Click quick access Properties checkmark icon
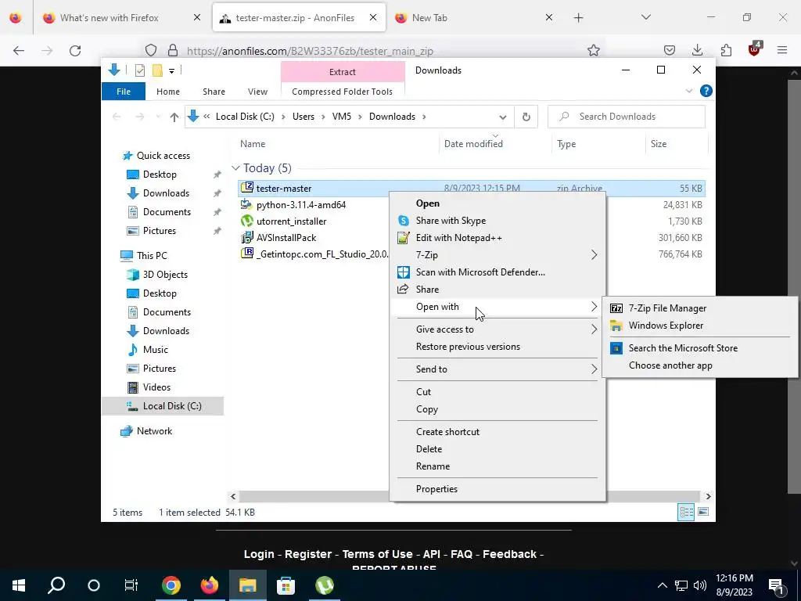This screenshot has width=801, height=601. 140,70
